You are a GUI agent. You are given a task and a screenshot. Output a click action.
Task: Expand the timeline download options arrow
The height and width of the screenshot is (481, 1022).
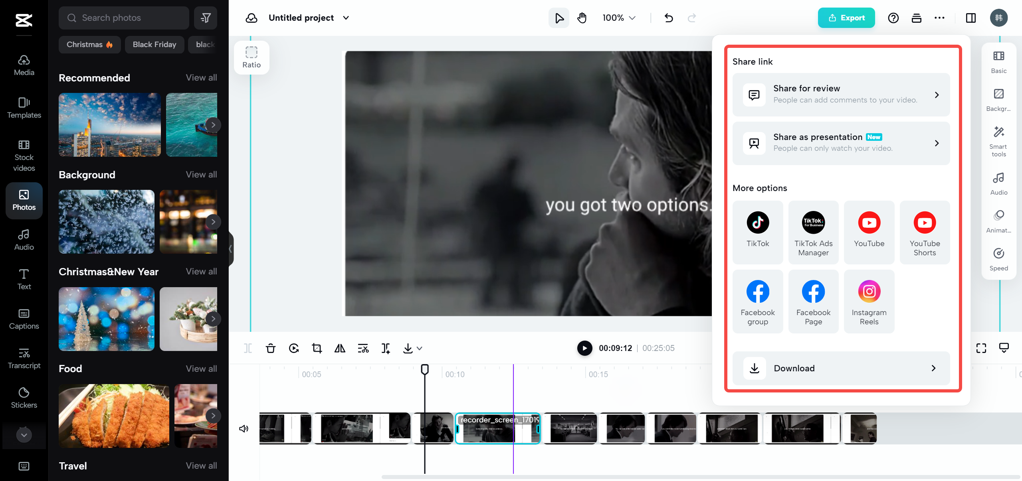[x=419, y=348]
